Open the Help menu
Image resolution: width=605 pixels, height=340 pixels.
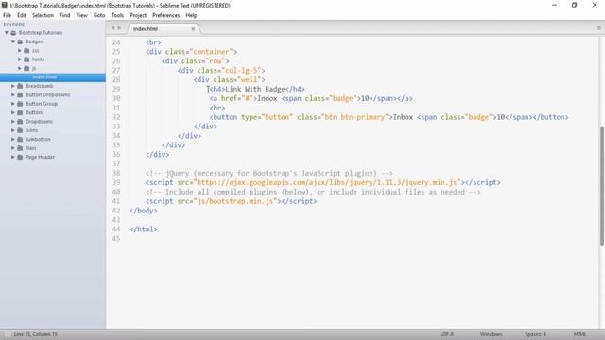191,15
